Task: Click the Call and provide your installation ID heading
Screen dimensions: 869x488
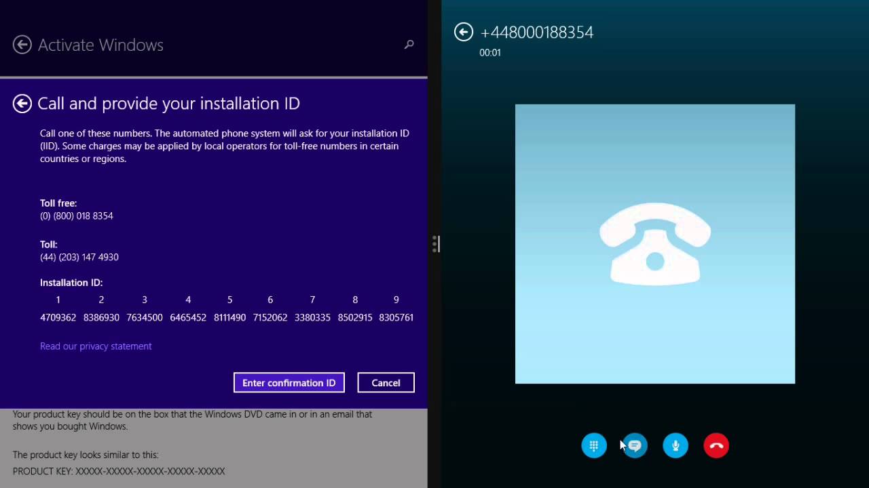Action: coord(168,103)
